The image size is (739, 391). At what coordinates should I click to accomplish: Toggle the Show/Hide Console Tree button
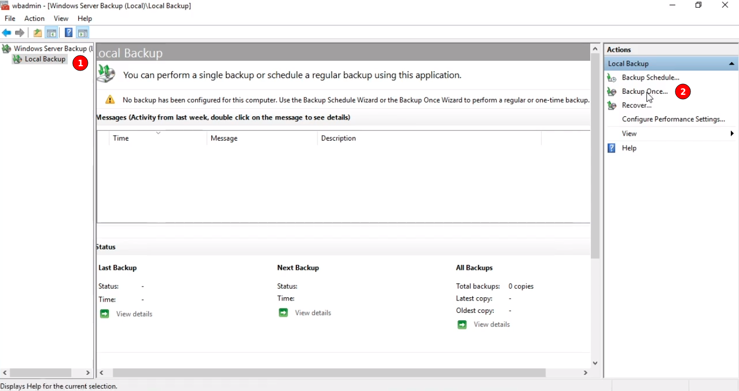point(51,33)
